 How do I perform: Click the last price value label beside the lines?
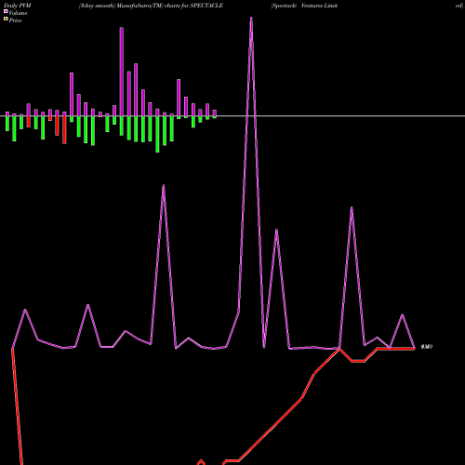(x=427, y=347)
